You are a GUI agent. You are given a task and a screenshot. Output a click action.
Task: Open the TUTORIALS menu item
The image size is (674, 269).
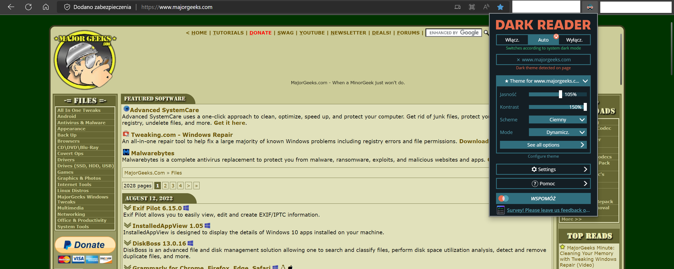click(228, 33)
